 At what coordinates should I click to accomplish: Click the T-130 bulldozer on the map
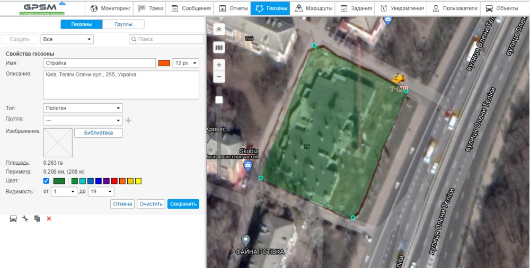(x=397, y=79)
